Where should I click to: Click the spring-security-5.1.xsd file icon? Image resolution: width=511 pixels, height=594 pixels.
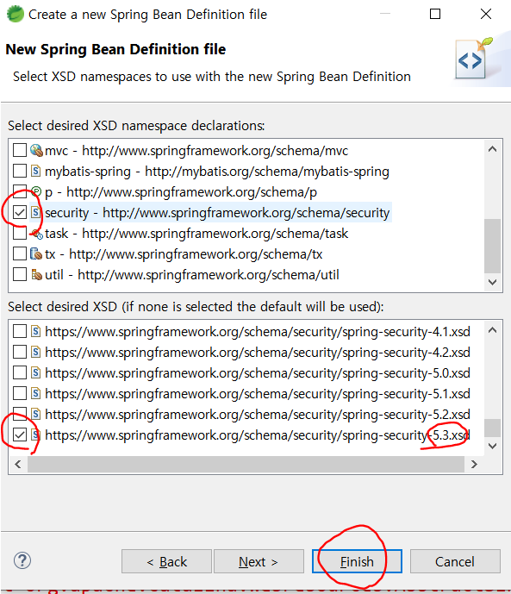click(35, 393)
